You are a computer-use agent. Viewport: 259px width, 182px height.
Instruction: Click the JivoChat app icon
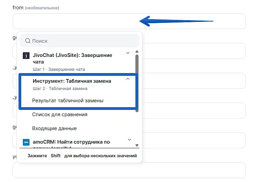(x=26, y=56)
